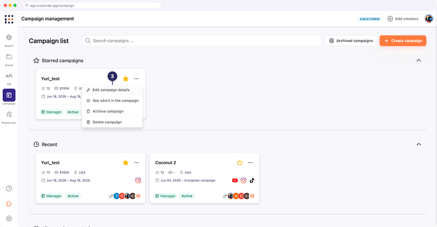Viewport: 437px width, 227px height.
Task: Click TikTok icon on Coconut 2 card
Action: tap(252, 181)
